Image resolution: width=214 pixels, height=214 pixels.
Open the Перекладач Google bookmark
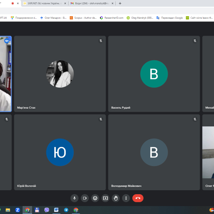tap(170, 18)
